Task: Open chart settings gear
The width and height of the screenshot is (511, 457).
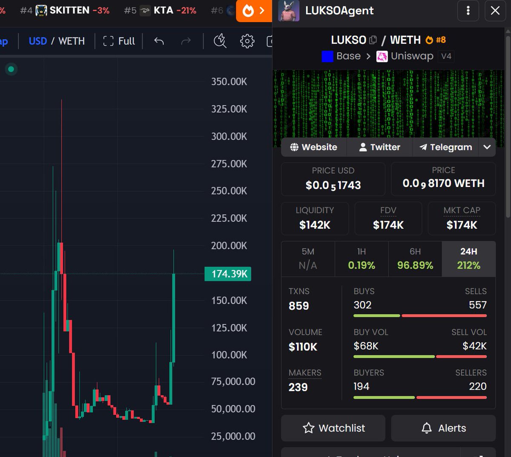Action: pos(247,41)
